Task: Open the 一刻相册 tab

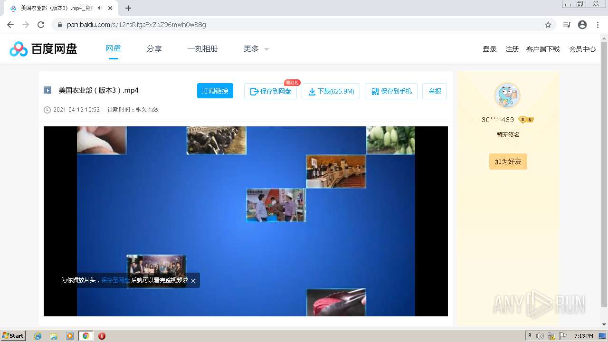Action: pyautogui.click(x=203, y=48)
